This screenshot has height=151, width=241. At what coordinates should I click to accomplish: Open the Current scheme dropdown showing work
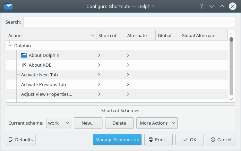point(58,123)
